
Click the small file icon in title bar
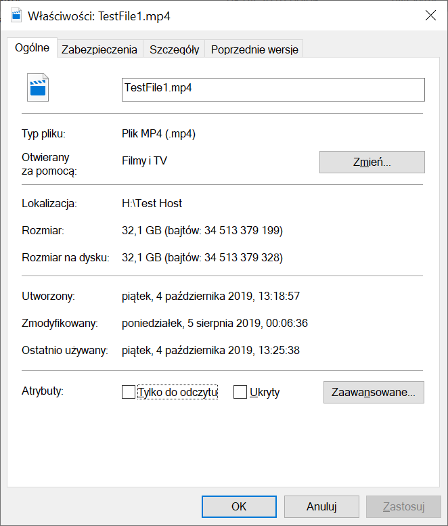tap(15, 16)
